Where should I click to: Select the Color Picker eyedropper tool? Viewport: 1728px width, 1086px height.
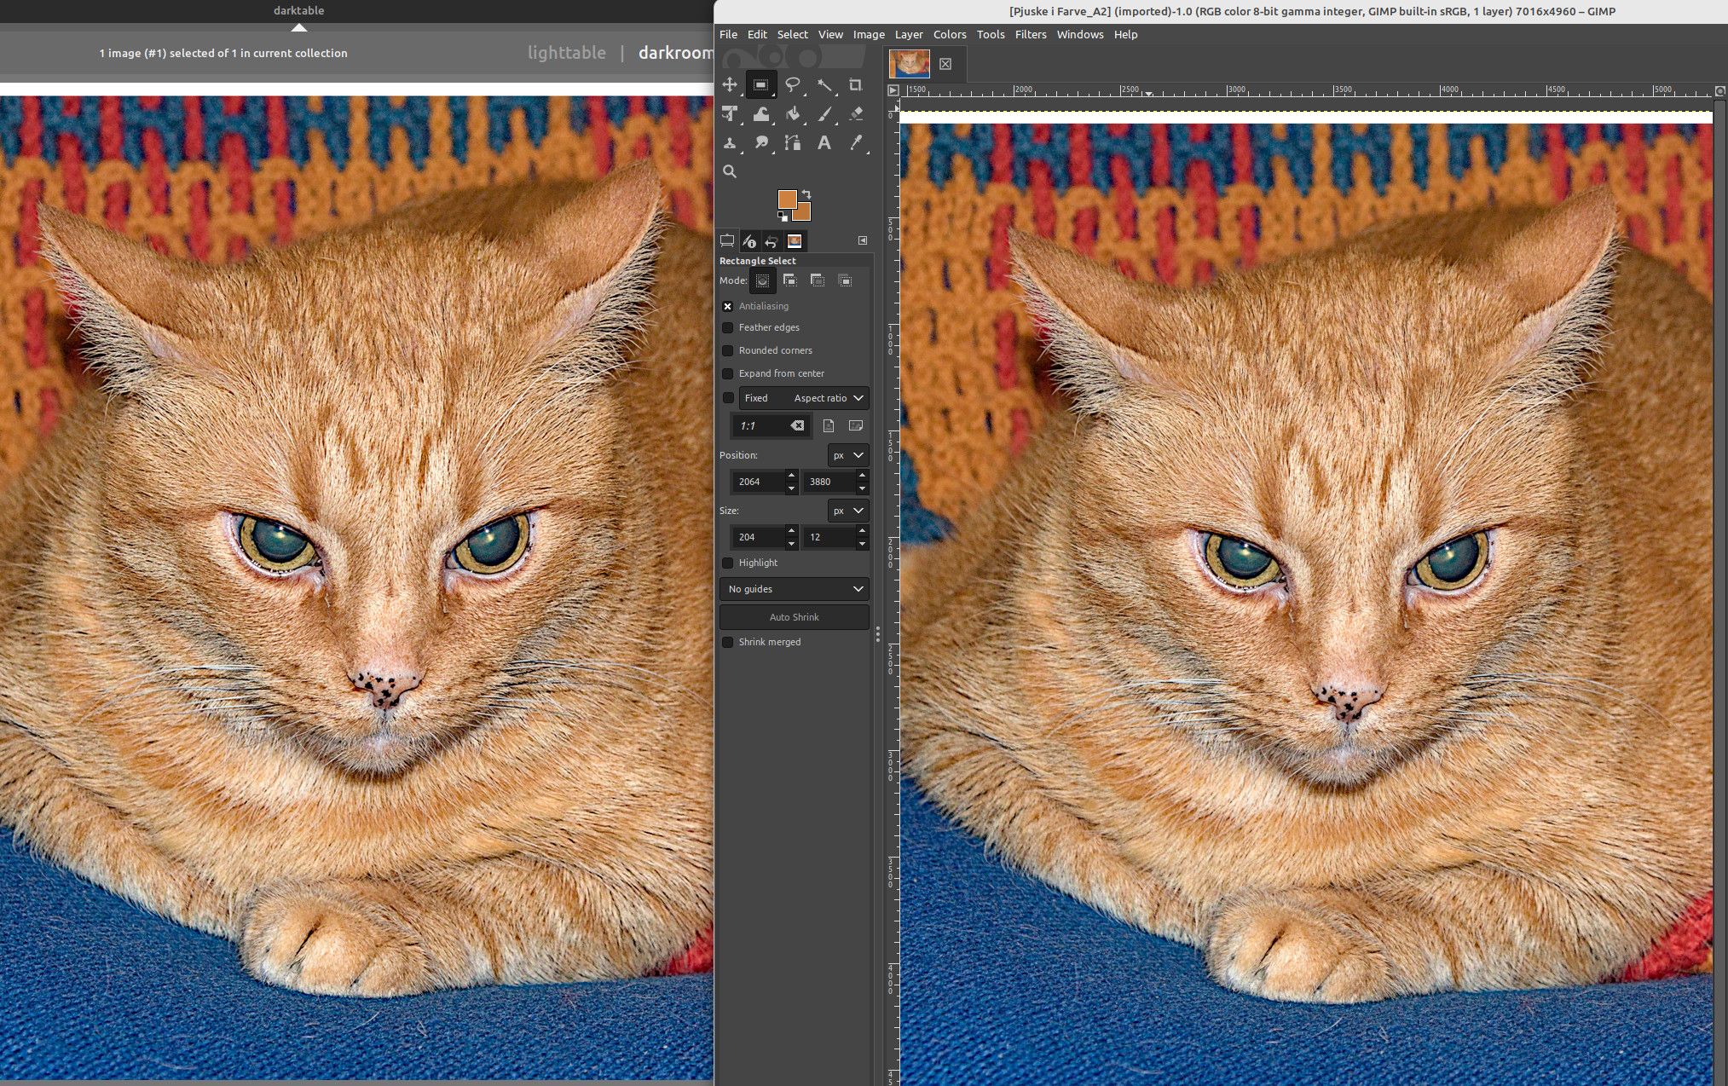(x=856, y=142)
